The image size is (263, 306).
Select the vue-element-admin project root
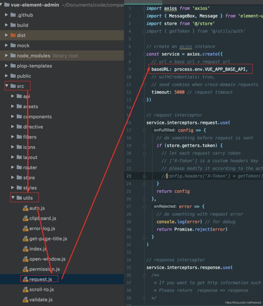click(35, 5)
